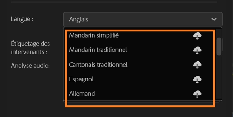Screen dimensions: 233x117
Task: Choose Allemand from the language options
Action: click(82, 93)
